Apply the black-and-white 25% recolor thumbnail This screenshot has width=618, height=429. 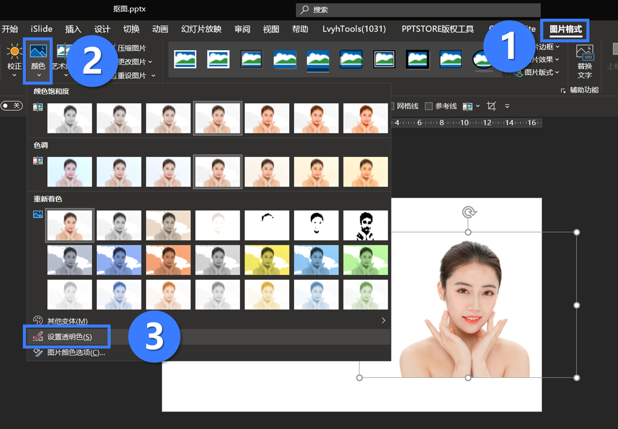pyautogui.click(x=267, y=225)
